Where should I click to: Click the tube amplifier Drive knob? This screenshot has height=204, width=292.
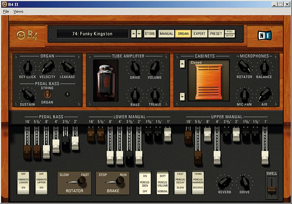(x=135, y=67)
